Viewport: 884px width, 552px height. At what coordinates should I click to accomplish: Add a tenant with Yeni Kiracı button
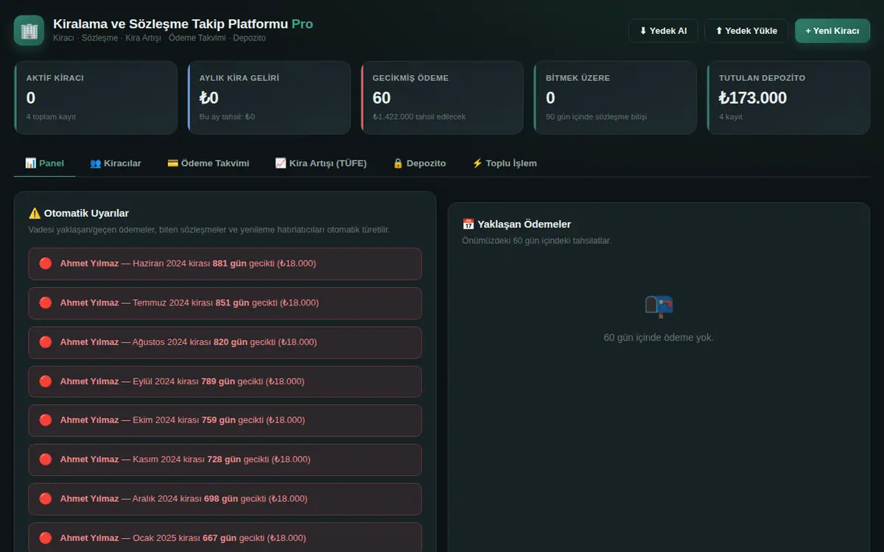point(832,31)
